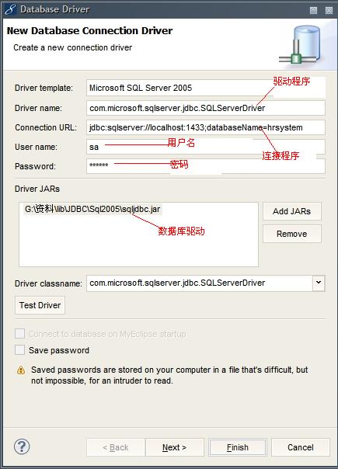Cancel the new connection driver wizard
Screen dimensions: 338x469
301,447
